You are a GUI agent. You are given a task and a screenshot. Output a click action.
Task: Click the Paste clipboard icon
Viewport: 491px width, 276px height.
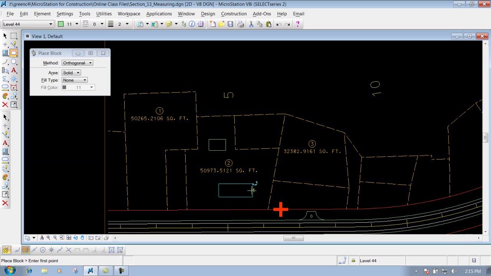(x=269, y=24)
